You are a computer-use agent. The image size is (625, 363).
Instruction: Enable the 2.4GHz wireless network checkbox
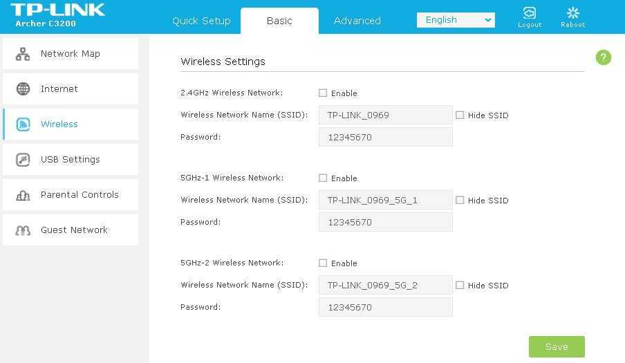323,93
